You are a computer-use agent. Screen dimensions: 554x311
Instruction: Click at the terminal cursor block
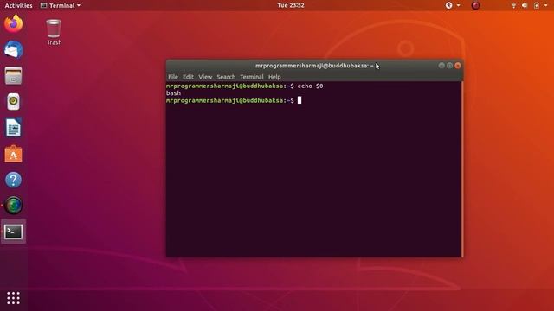click(300, 100)
